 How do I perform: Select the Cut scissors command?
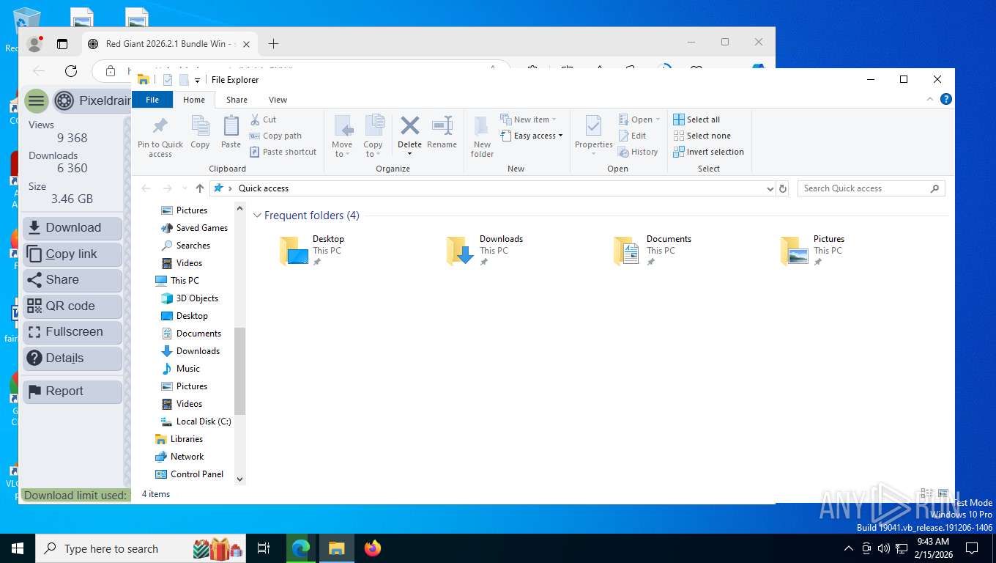click(x=263, y=119)
